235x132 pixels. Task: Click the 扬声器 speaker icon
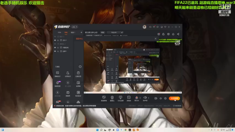click(145, 98)
